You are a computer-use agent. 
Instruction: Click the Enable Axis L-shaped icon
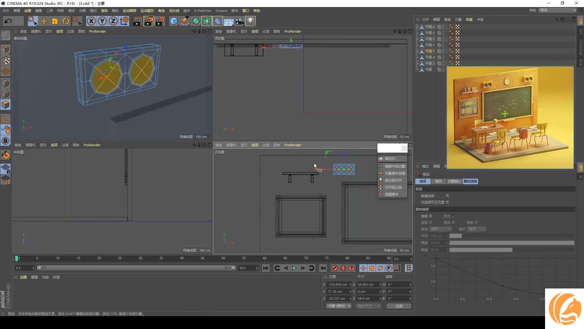5,119
